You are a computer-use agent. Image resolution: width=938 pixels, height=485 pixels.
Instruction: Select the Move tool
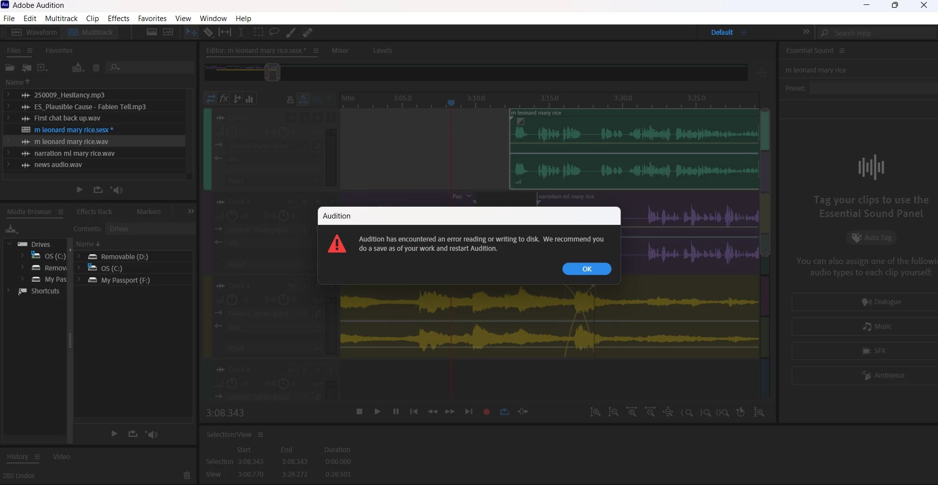coord(191,32)
